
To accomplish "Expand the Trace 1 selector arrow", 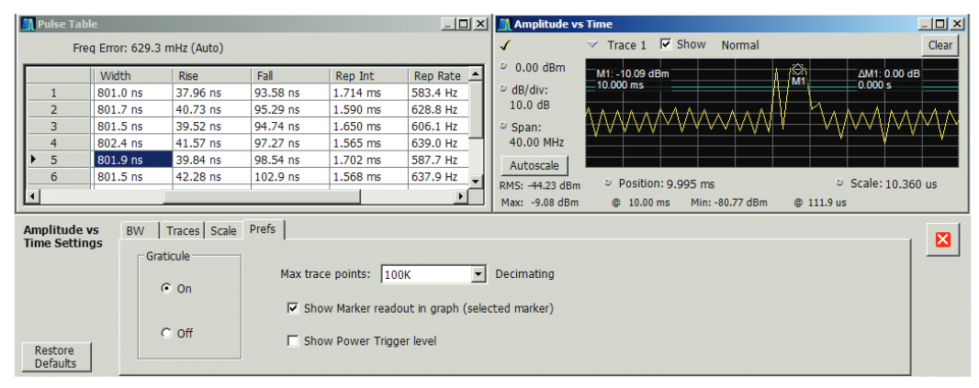I will click(x=592, y=45).
